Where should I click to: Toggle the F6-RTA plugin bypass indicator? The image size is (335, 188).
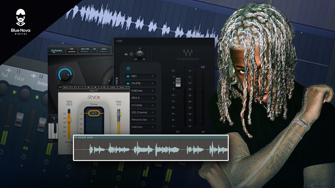(128, 84)
